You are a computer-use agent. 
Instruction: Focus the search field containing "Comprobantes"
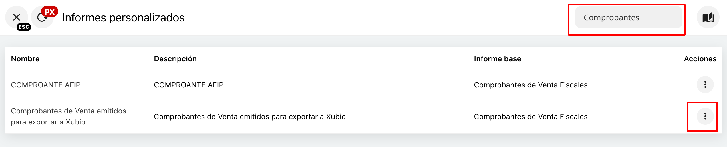628,17
